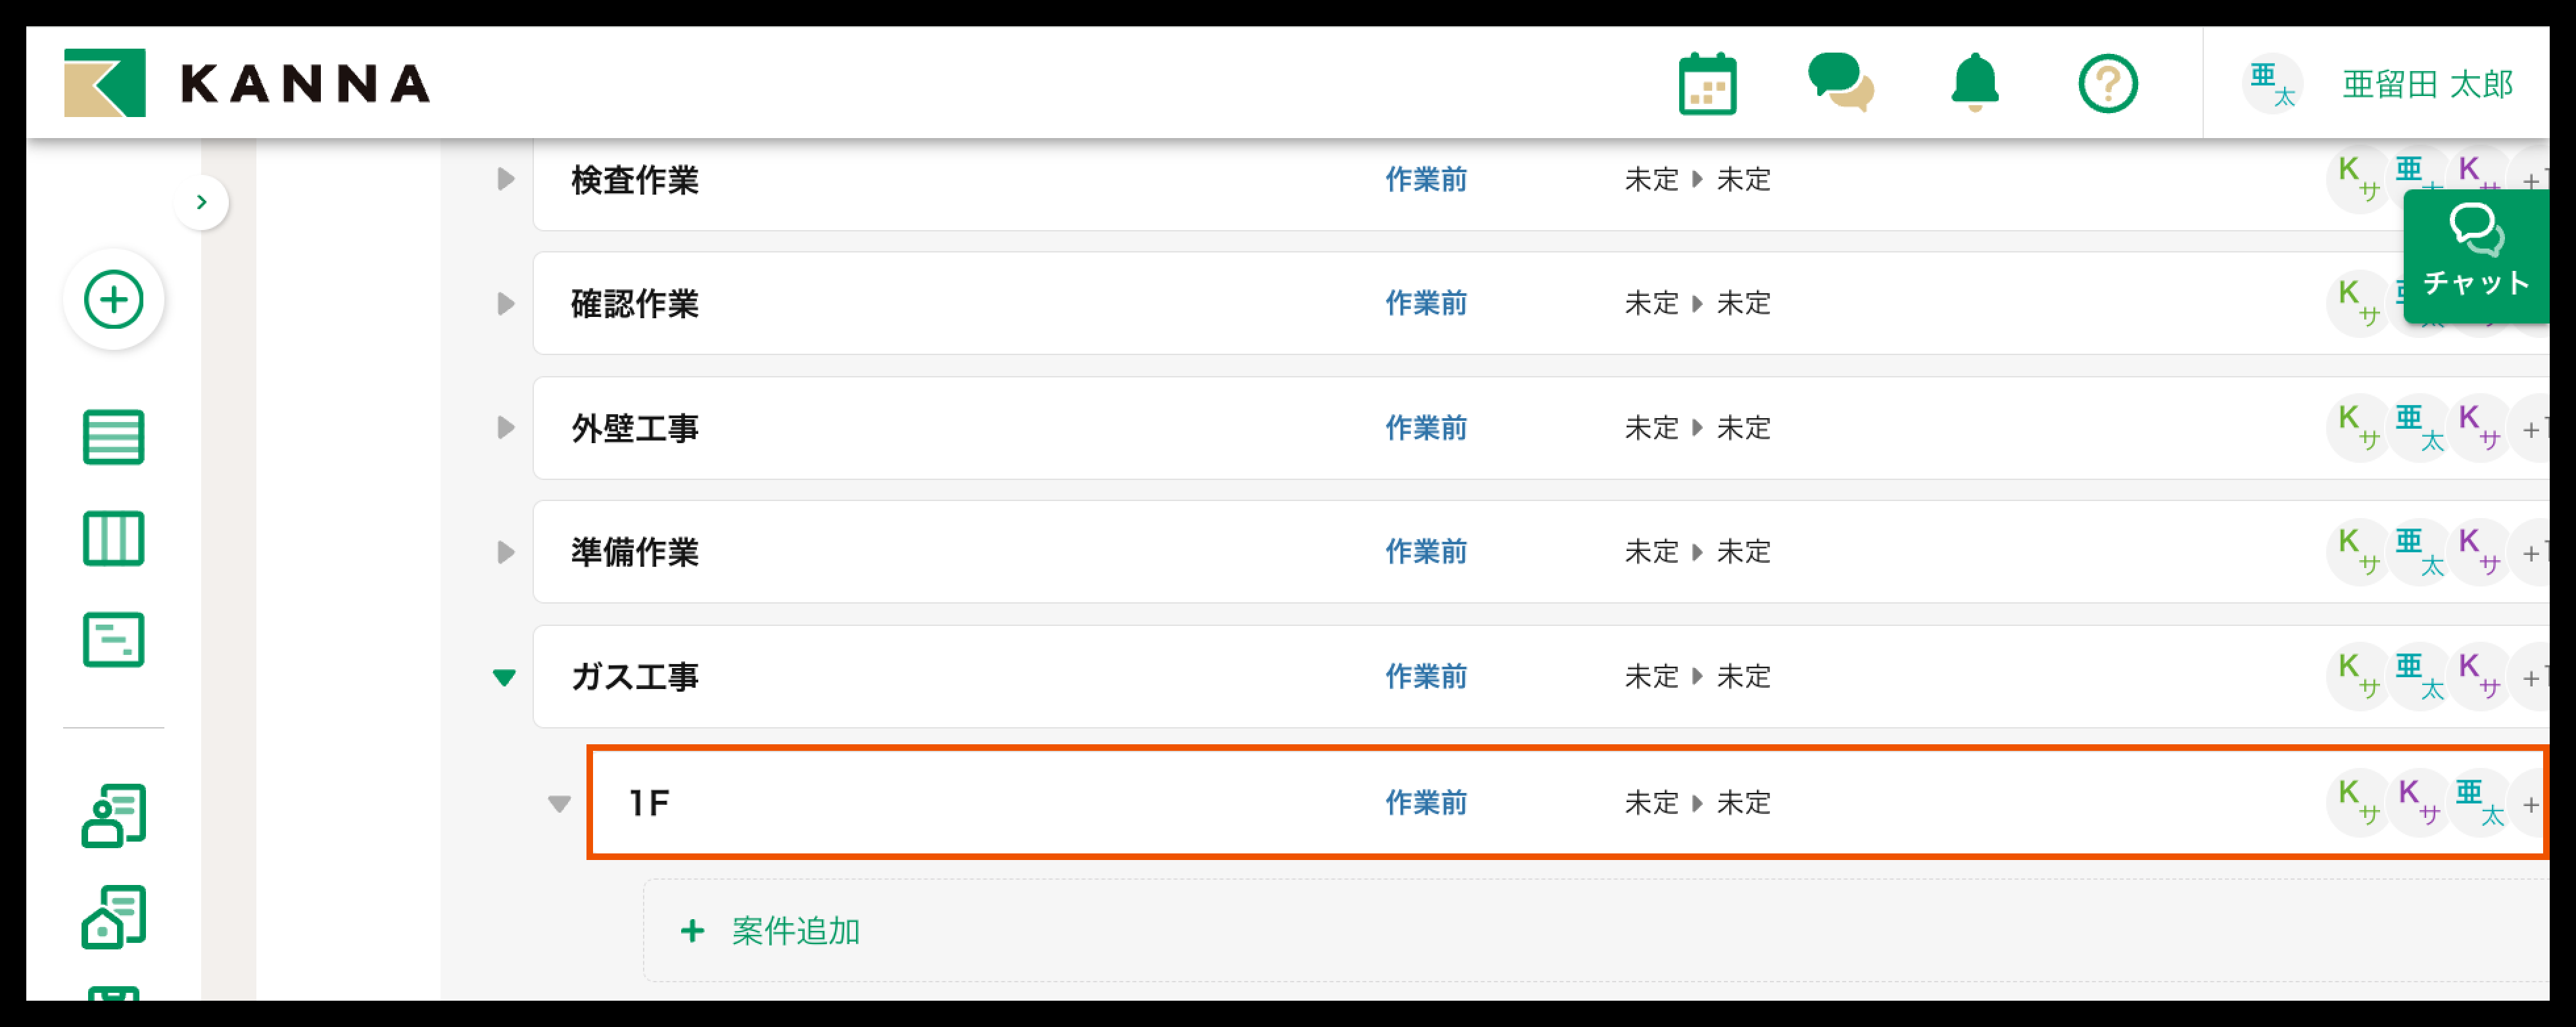Switch to list view icon in sidebar
This screenshot has height=1027, width=2576.
coord(114,437)
